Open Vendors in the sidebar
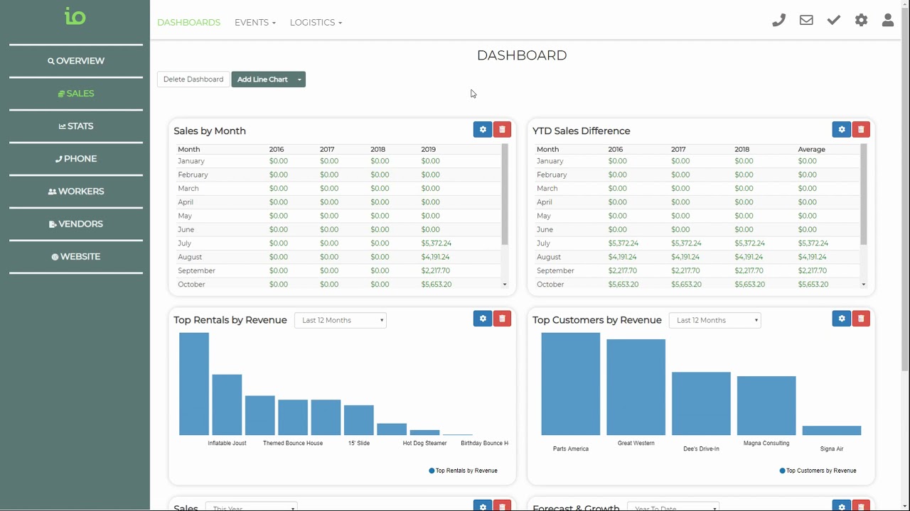 click(75, 224)
